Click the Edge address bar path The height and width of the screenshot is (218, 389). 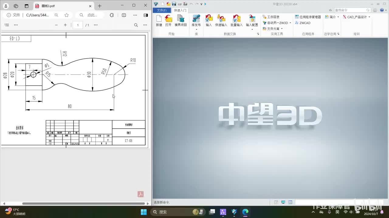pos(37,15)
